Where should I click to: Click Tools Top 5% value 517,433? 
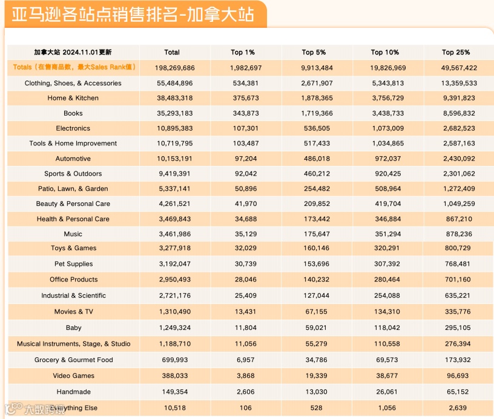(x=317, y=144)
